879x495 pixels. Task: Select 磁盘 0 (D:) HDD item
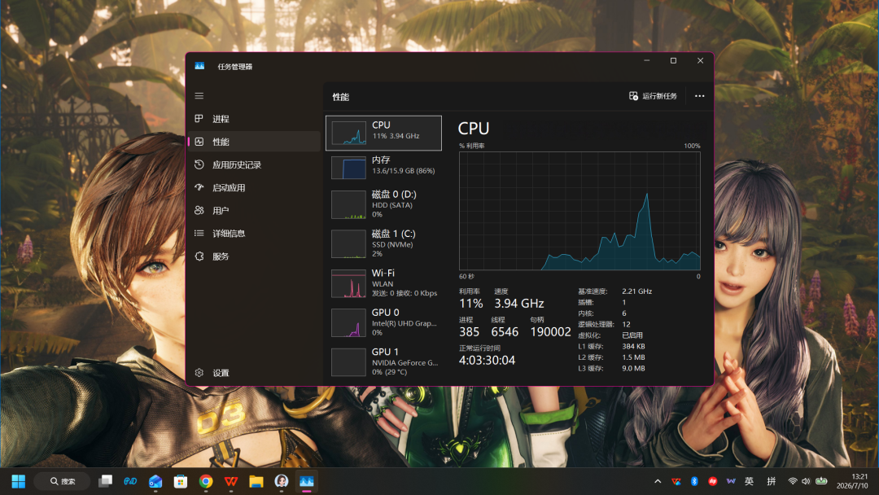point(383,204)
